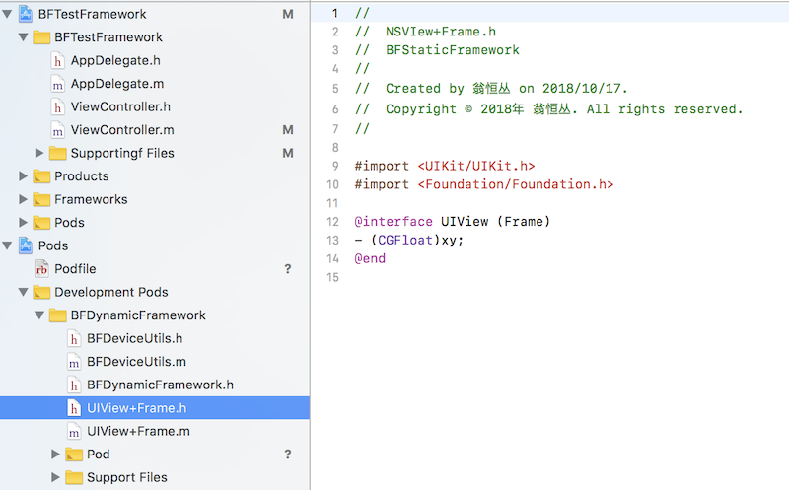The height and width of the screenshot is (490, 789).
Task: Open AppDelegate.m in the navigator
Action: click(x=116, y=84)
